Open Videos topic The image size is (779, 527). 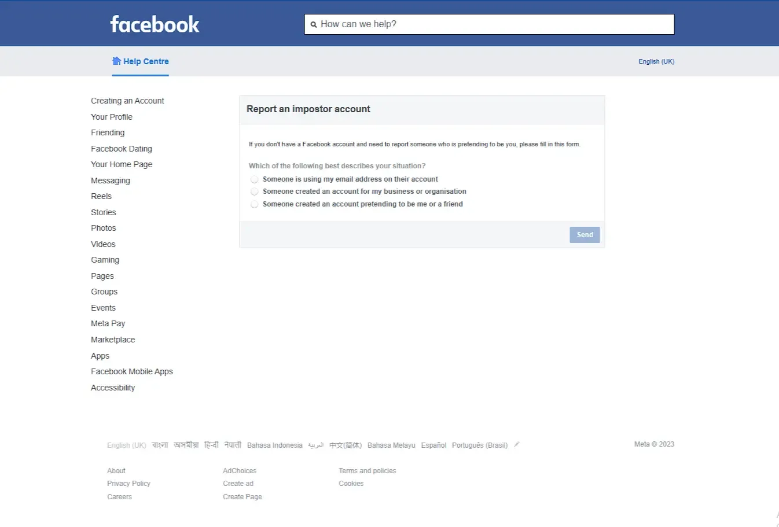103,244
